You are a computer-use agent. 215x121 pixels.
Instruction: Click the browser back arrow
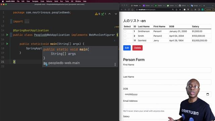click(122, 10)
